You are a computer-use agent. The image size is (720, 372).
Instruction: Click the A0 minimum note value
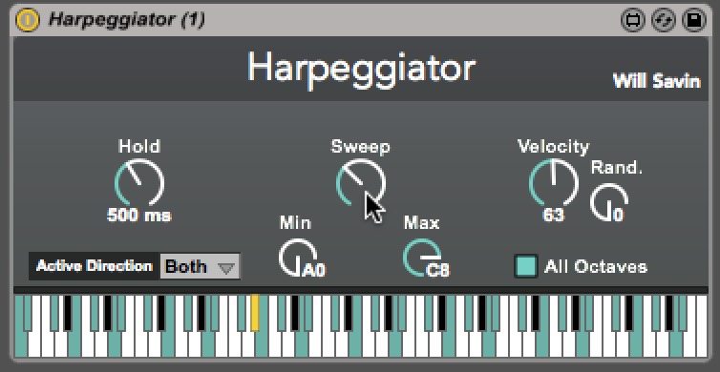tap(313, 270)
